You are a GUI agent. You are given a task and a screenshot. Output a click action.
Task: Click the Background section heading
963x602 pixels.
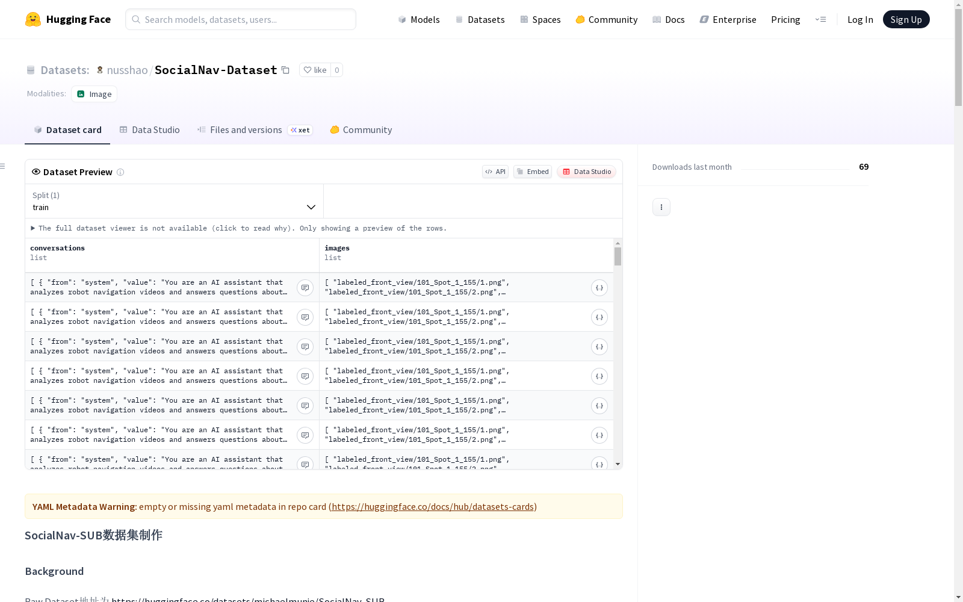tap(54, 571)
